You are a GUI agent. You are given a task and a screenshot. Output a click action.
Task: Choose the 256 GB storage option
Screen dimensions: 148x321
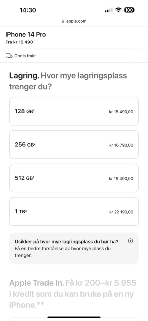point(74,144)
